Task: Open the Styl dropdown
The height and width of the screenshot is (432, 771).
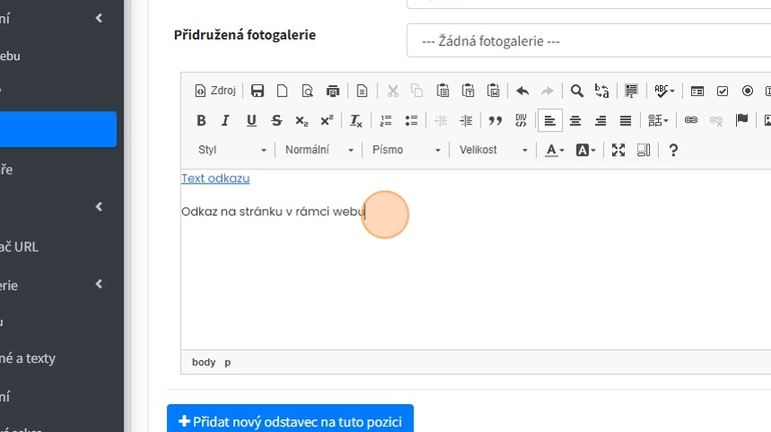Action: [232, 150]
